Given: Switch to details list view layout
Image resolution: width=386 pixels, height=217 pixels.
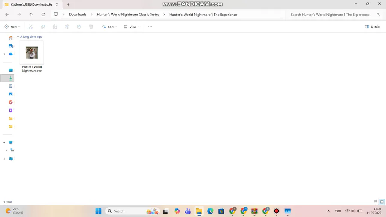Looking at the screenshot, I should pos(375,202).
